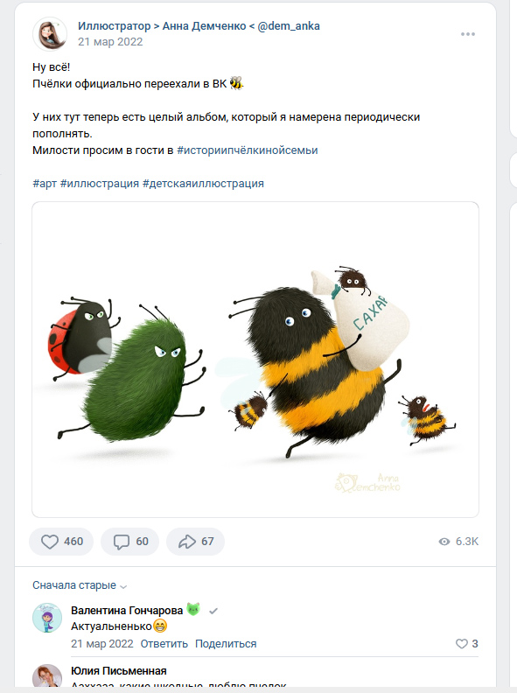This screenshot has width=517, height=693.
Task: Click Валентина Гончарова's avatar
Action: [x=47, y=618]
